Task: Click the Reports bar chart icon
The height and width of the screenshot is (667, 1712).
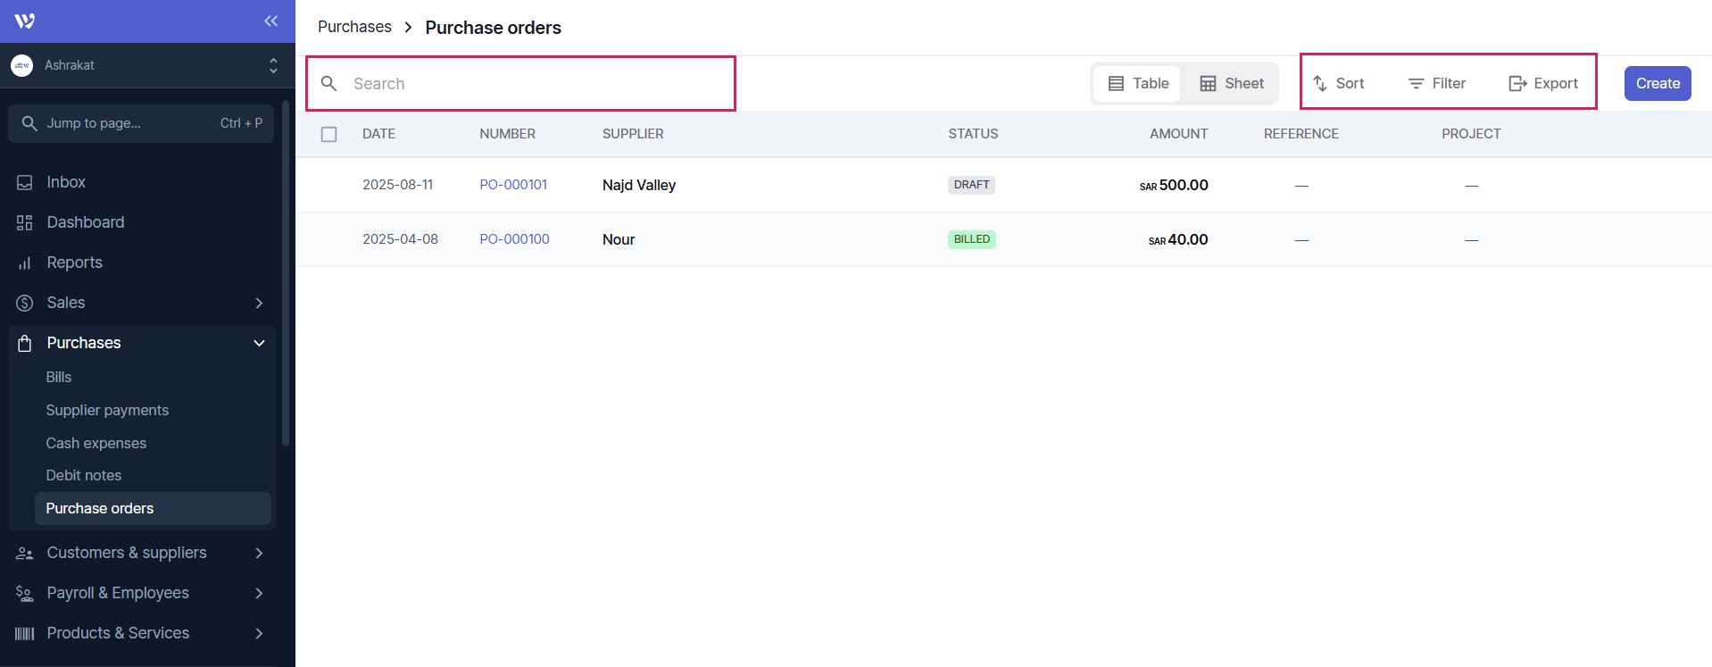Action: click(25, 263)
